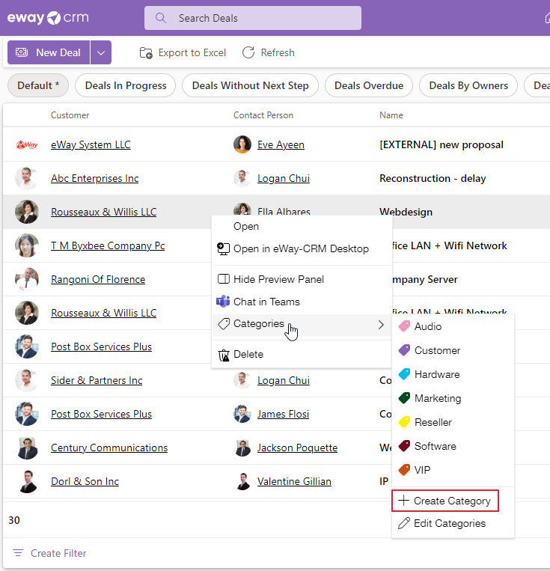Image resolution: width=550 pixels, height=571 pixels.
Task: Assign the Software category
Action: (453, 446)
